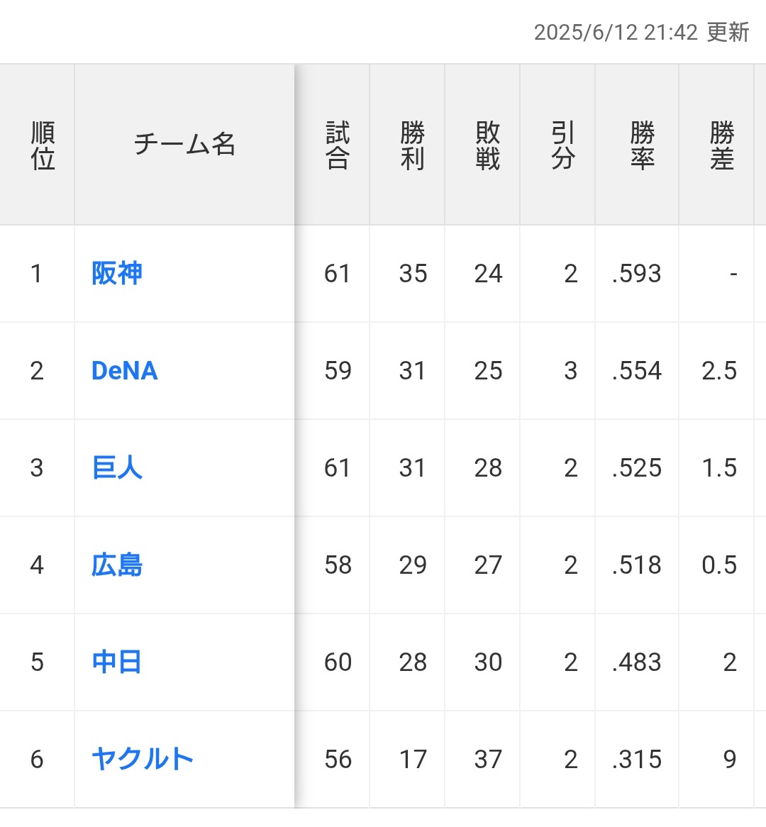Open the ヤクルト team link
Screen dimensions: 766x827
[x=143, y=758]
